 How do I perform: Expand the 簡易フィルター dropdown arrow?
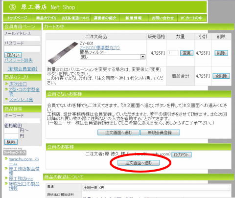pos(143,57)
